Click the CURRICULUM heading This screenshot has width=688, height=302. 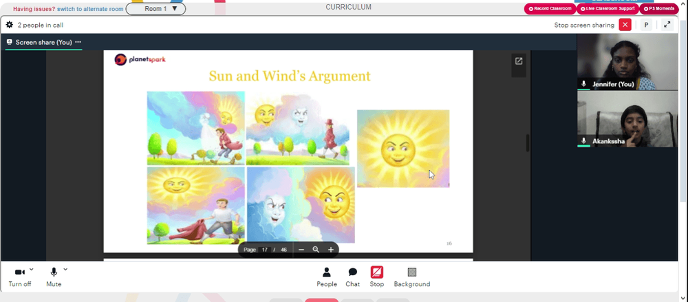coord(348,7)
